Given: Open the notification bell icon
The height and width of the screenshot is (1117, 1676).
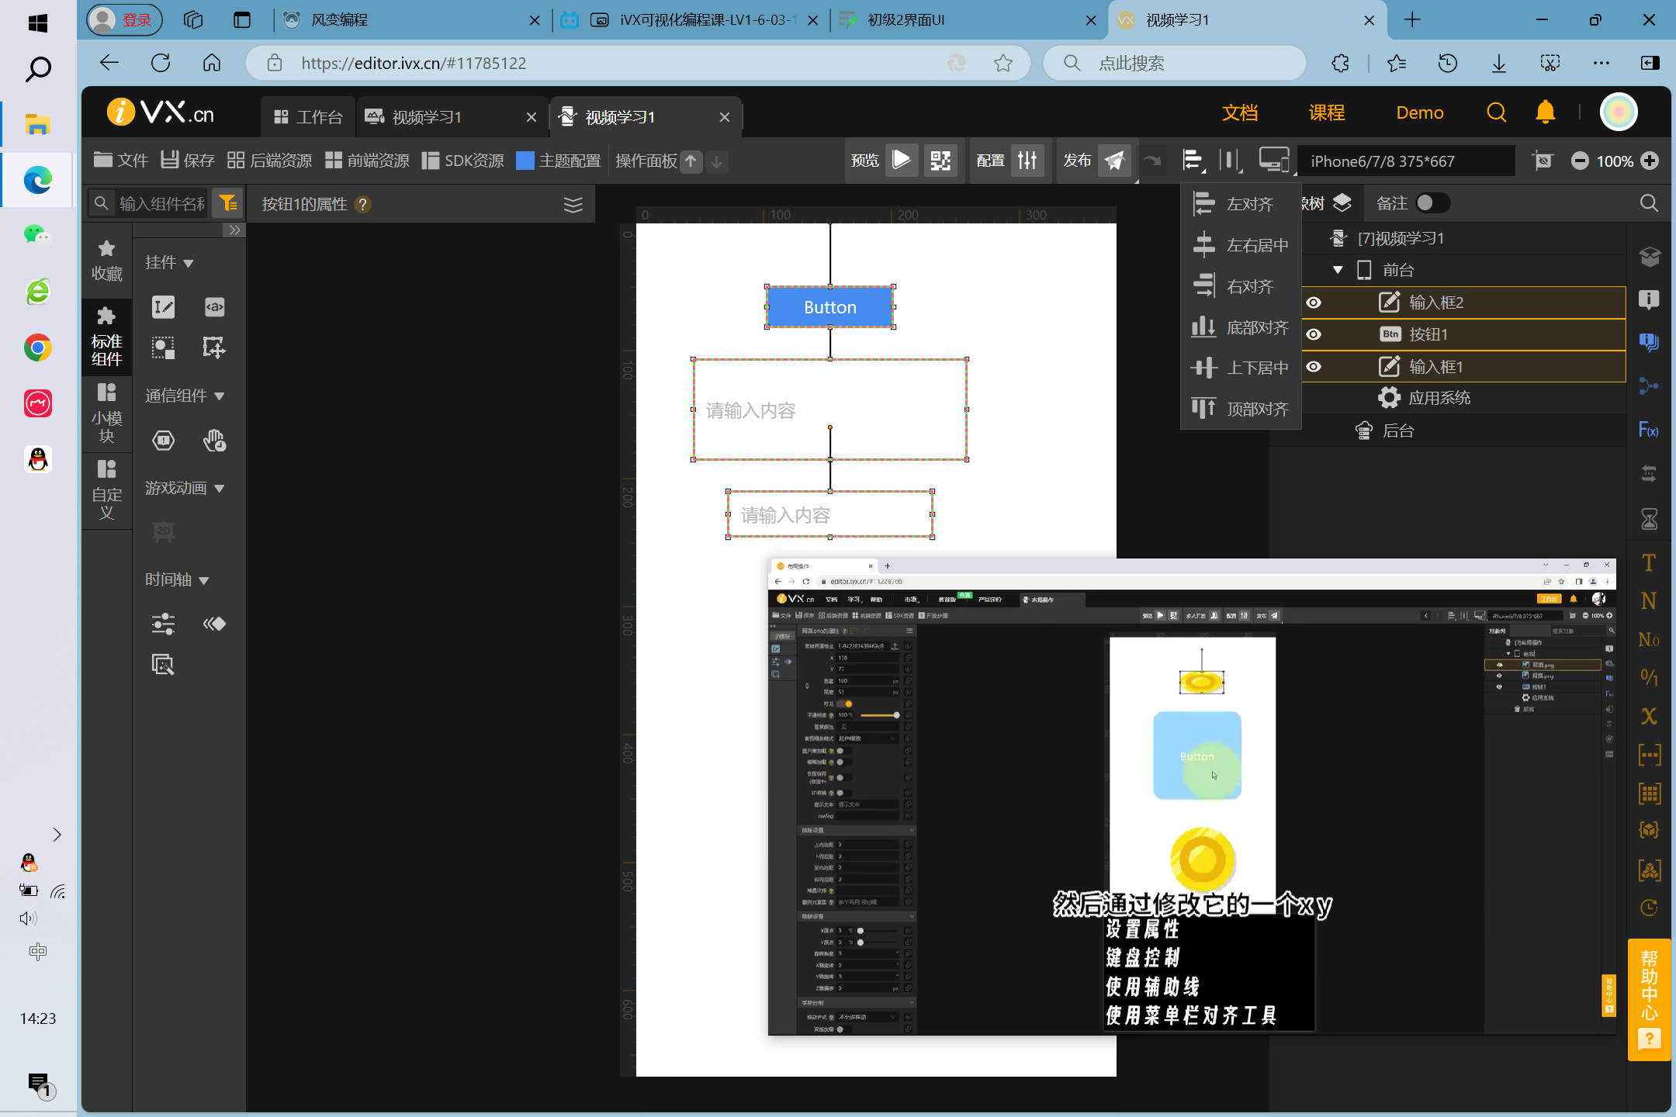Looking at the screenshot, I should coord(1545,112).
